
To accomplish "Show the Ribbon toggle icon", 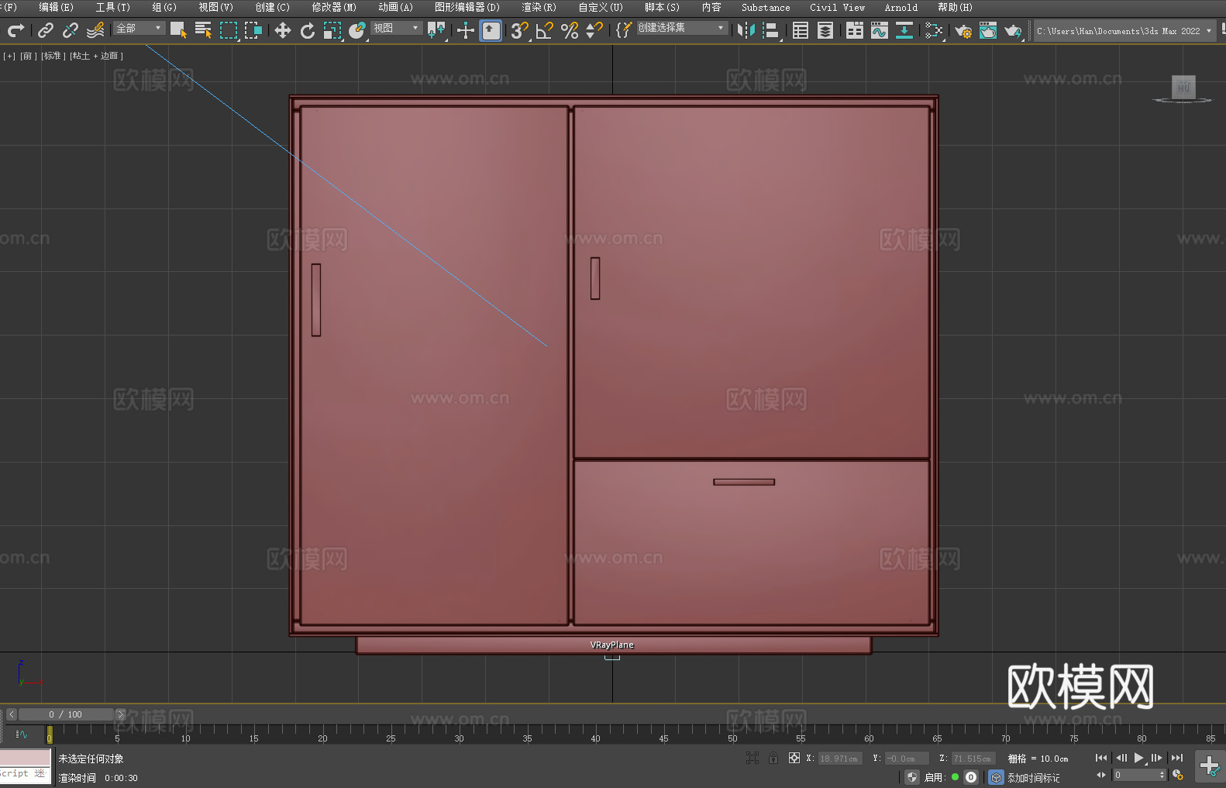I will 855,30.
